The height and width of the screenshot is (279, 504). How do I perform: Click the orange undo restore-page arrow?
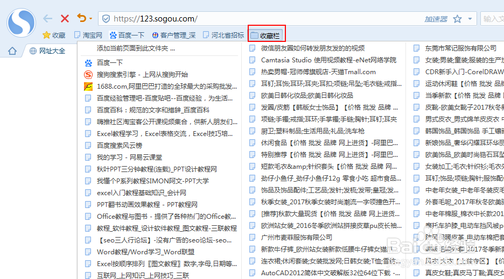click(82, 18)
